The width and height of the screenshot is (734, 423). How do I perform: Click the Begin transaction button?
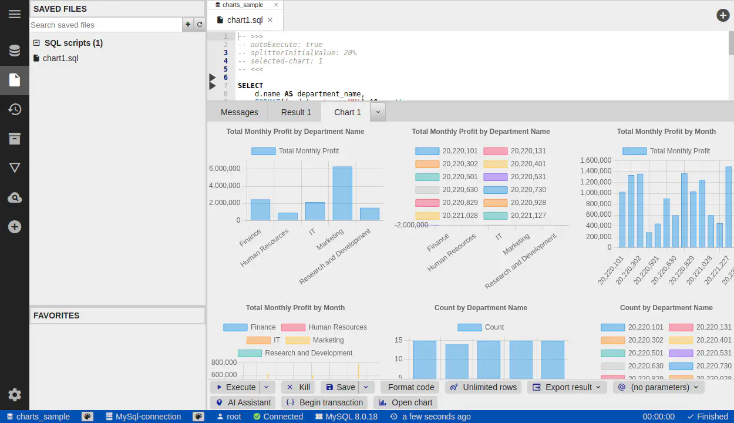click(324, 402)
